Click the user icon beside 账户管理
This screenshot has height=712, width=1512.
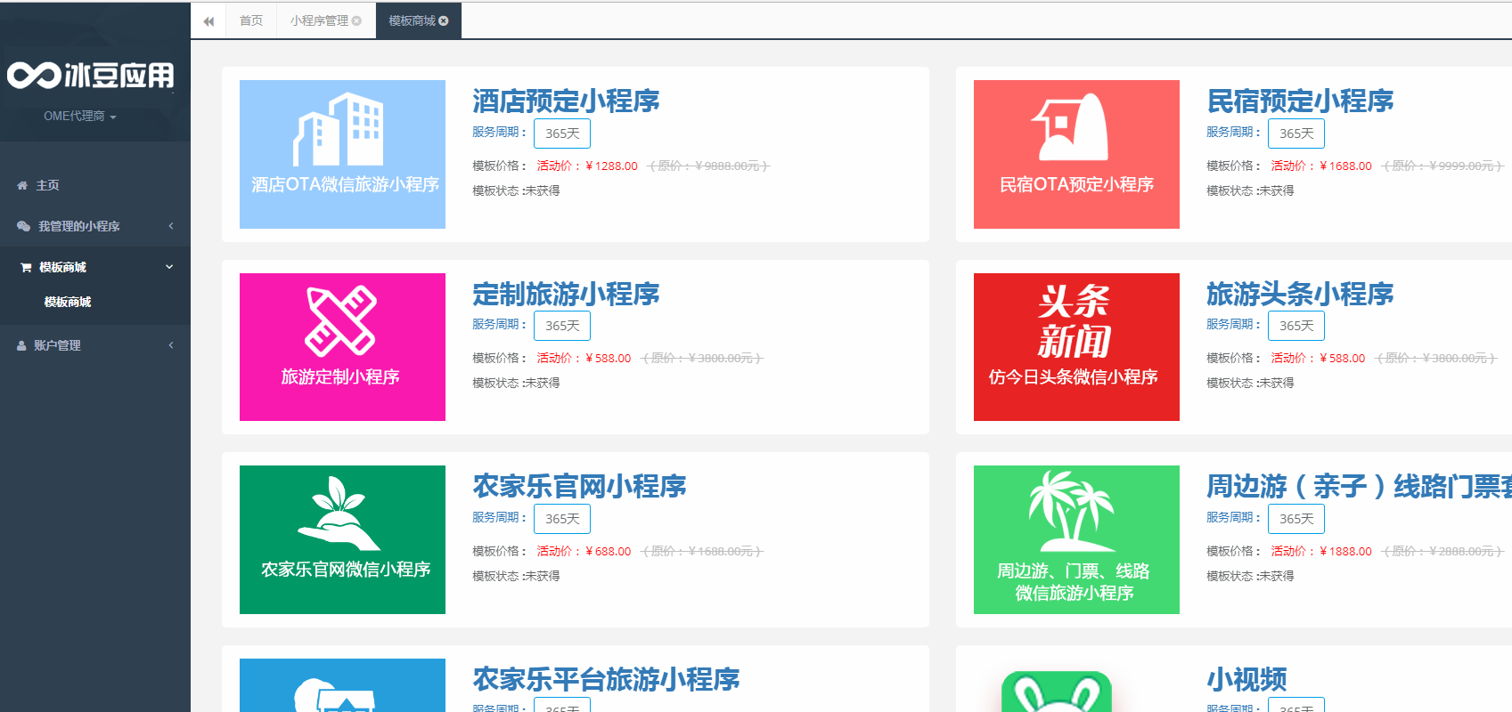21,345
